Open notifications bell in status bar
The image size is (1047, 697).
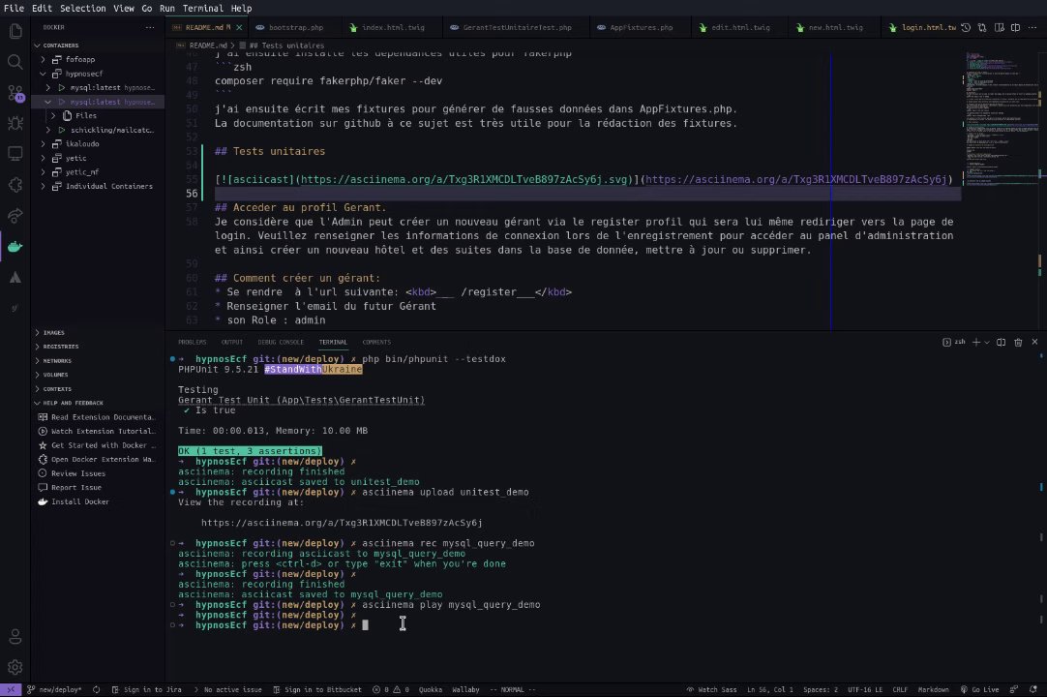(1033, 689)
